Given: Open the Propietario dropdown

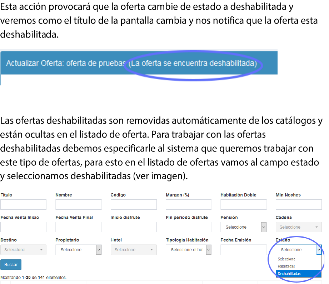Looking at the screenshot, I should tap(79, 250).
